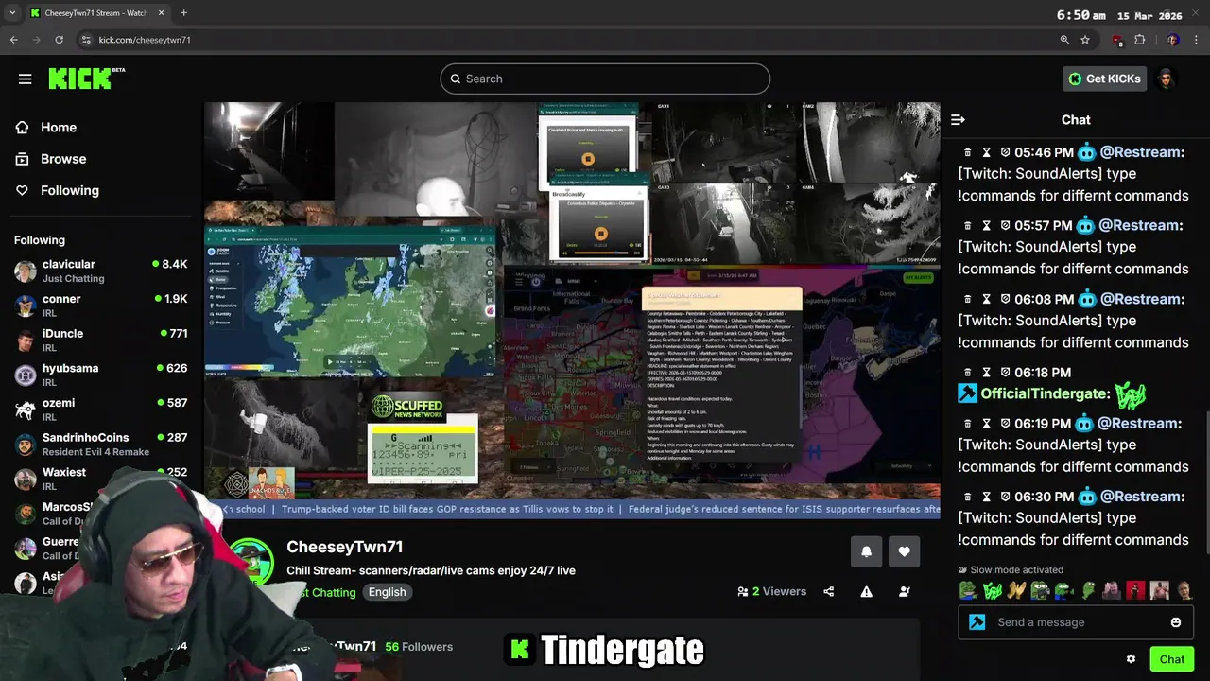The image size is (1210, 681).
Task: Click the trash icon on the 06:30 PM message
Action: (x=967, y=497)
